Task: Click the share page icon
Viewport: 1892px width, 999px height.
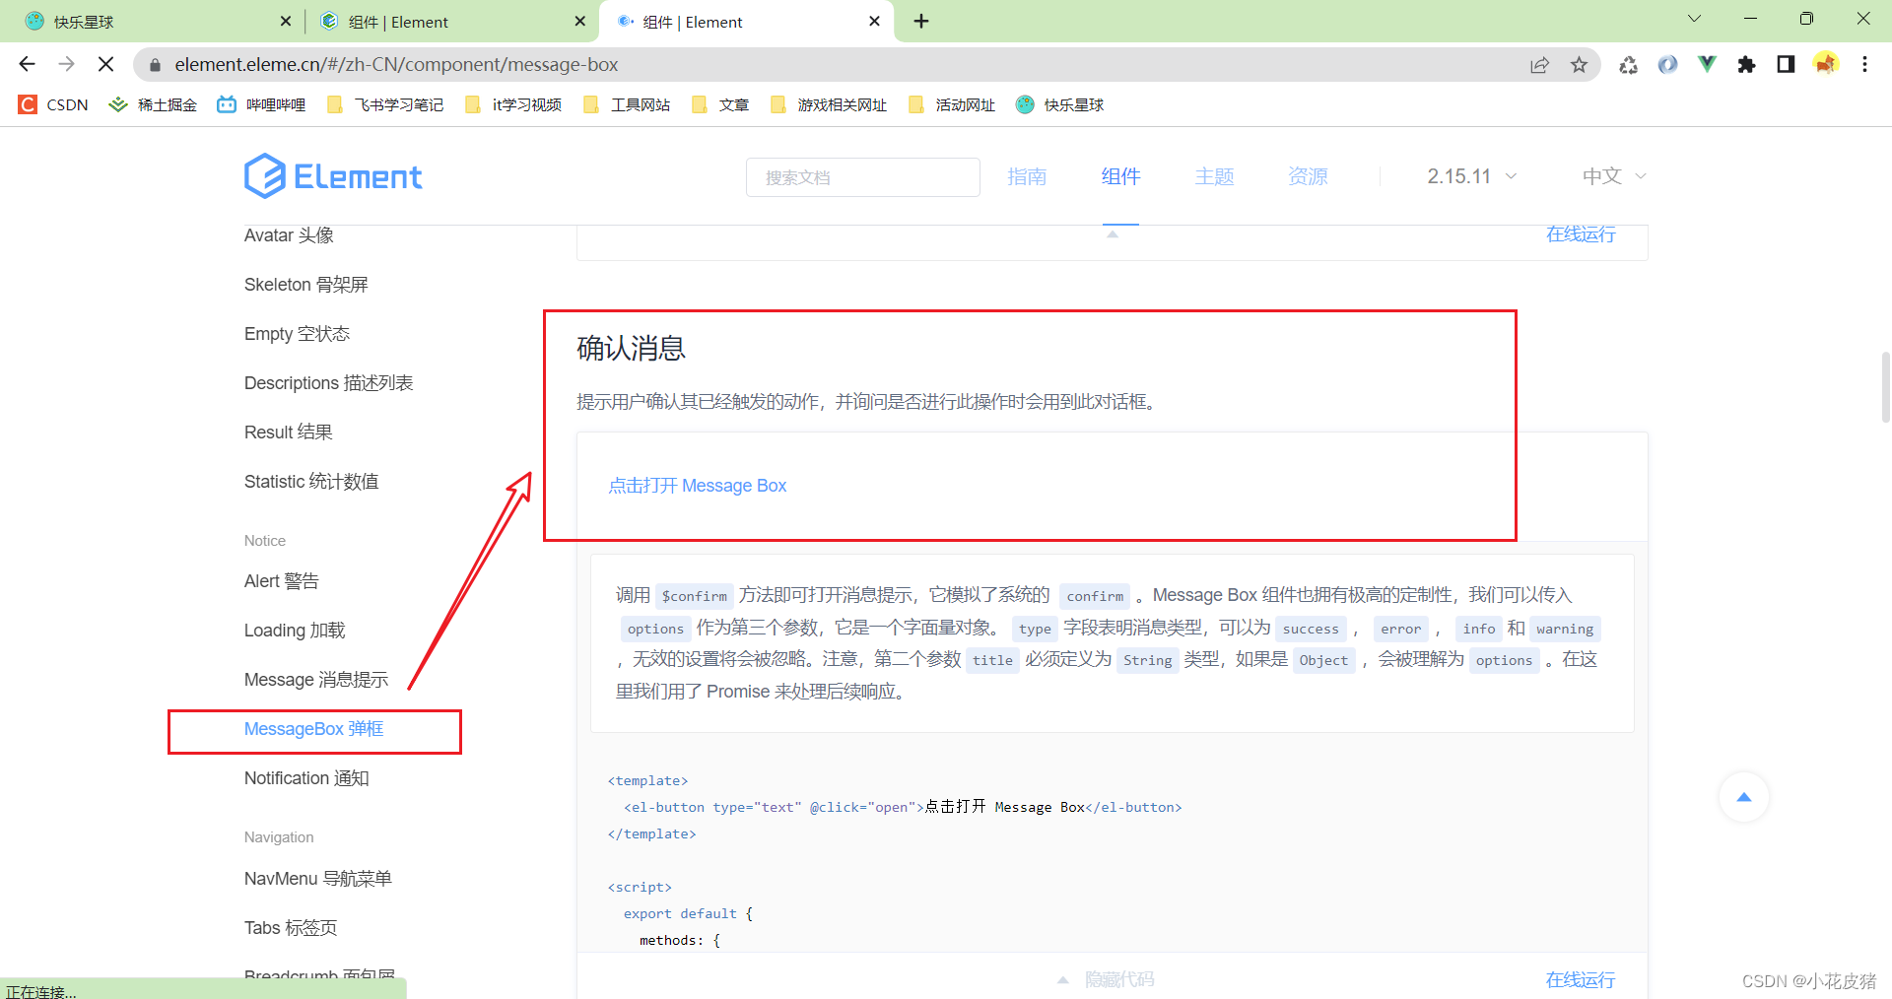Action: coord(1539,65)
